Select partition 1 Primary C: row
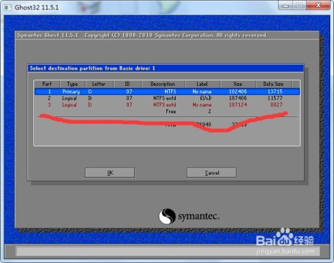This screenshot has width=334, height=263. point(167,91)
